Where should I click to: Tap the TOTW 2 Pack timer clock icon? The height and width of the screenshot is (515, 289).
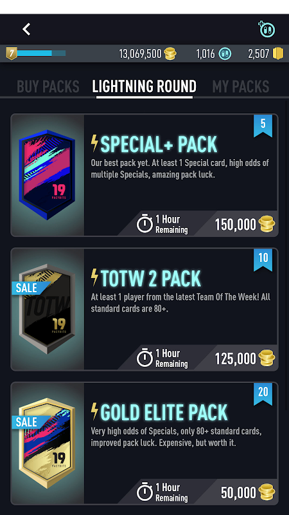coord(144,358)
